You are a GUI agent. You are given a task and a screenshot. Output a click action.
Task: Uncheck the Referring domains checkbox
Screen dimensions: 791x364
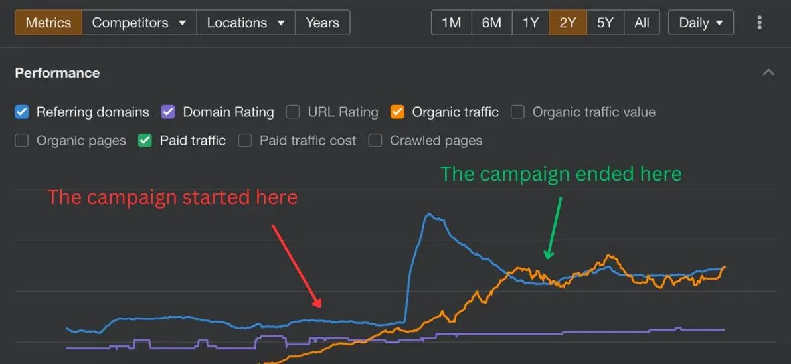click(x=22, y=112)
